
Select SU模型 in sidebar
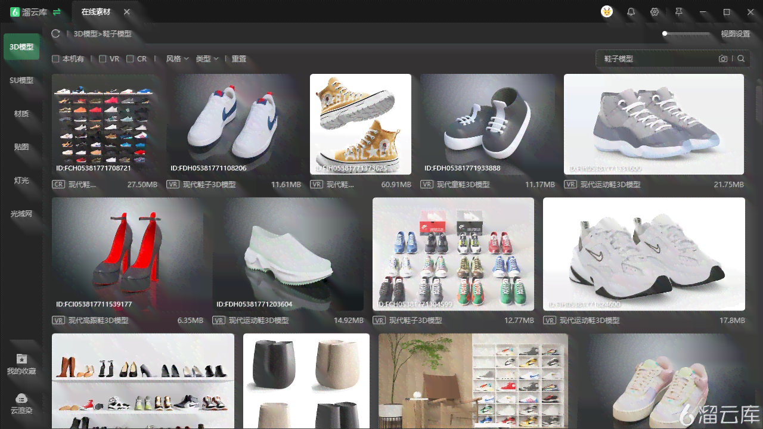(21, 80)
